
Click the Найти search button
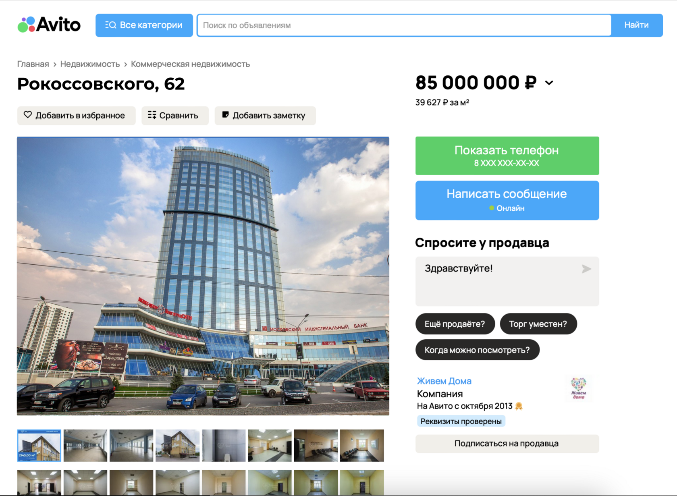pos(637,25)
